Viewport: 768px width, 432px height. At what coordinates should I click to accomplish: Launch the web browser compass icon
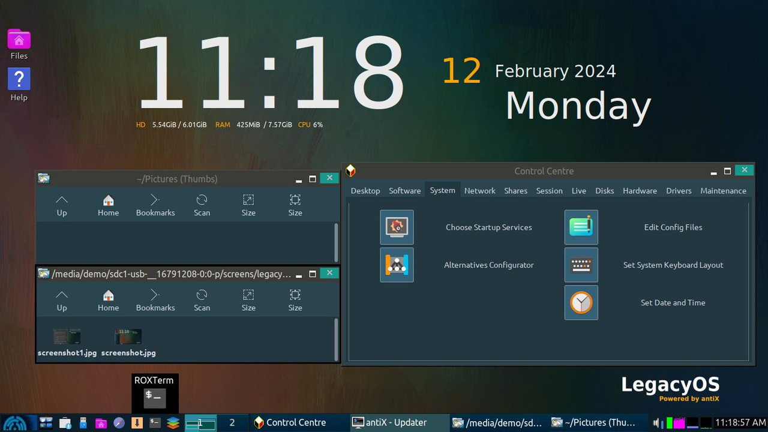(x=119, y=423)
